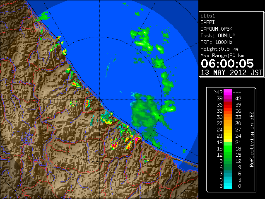Click the bright green band beside 15 label
The image size is (265, 199).
click(x=228, y=148)
